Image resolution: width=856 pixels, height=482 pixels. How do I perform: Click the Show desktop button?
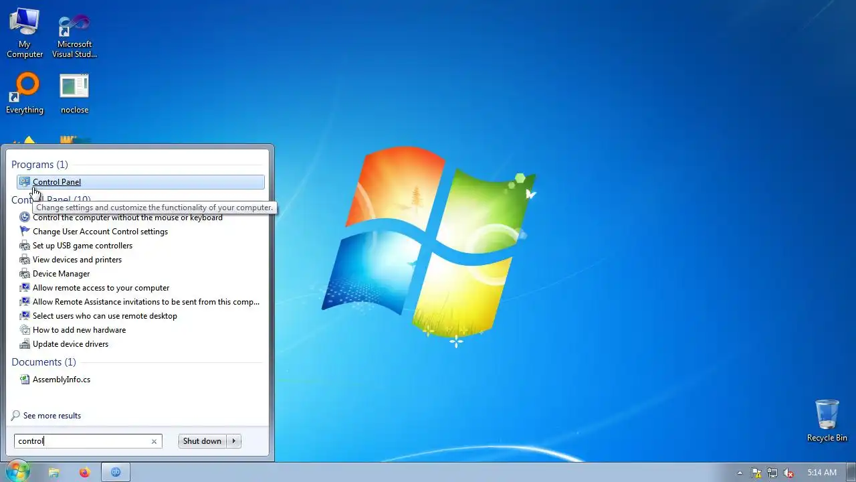[x=851, y=472]
